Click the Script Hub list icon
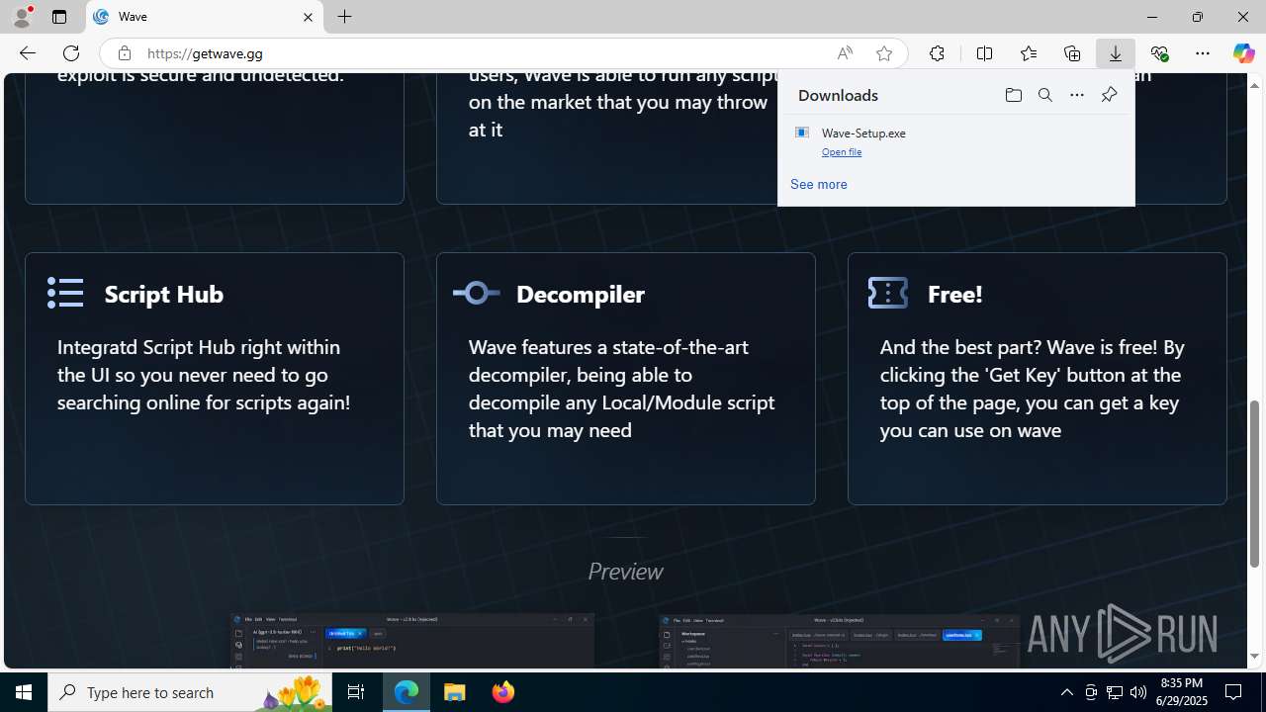 click(65, 293)
